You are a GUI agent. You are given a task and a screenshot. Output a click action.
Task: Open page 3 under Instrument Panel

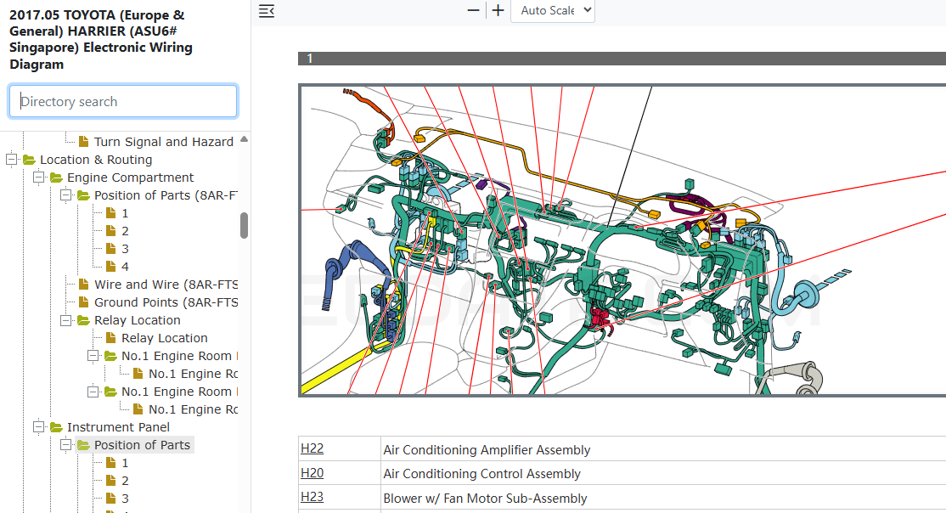[125, 499]
